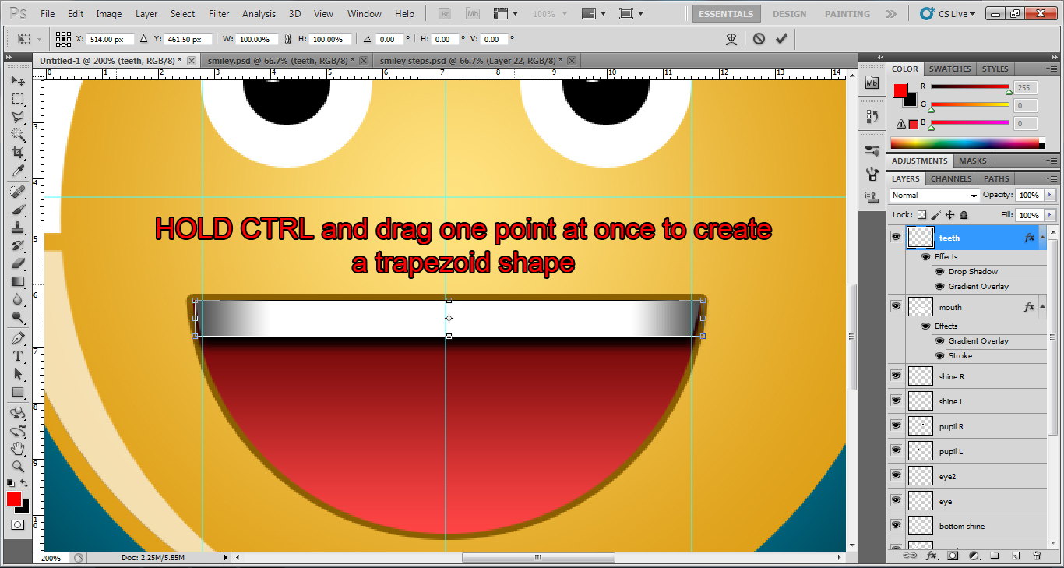Hide the mouth layer

896,305
